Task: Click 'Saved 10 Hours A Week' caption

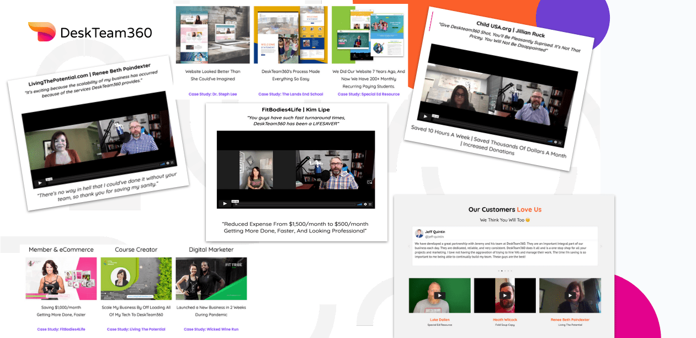Action: click(x=489, y=141)
